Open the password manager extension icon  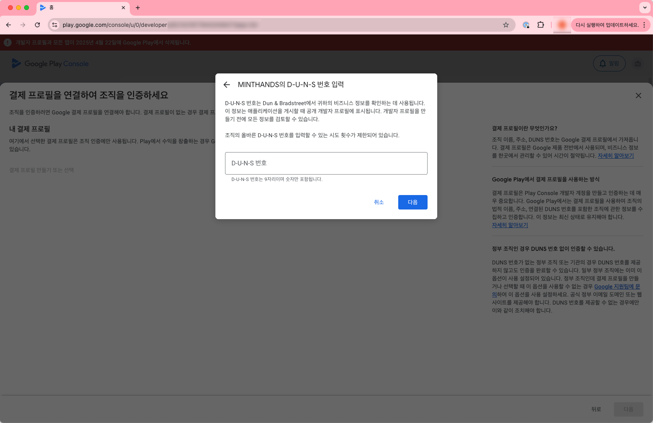[x=526, y=25]
